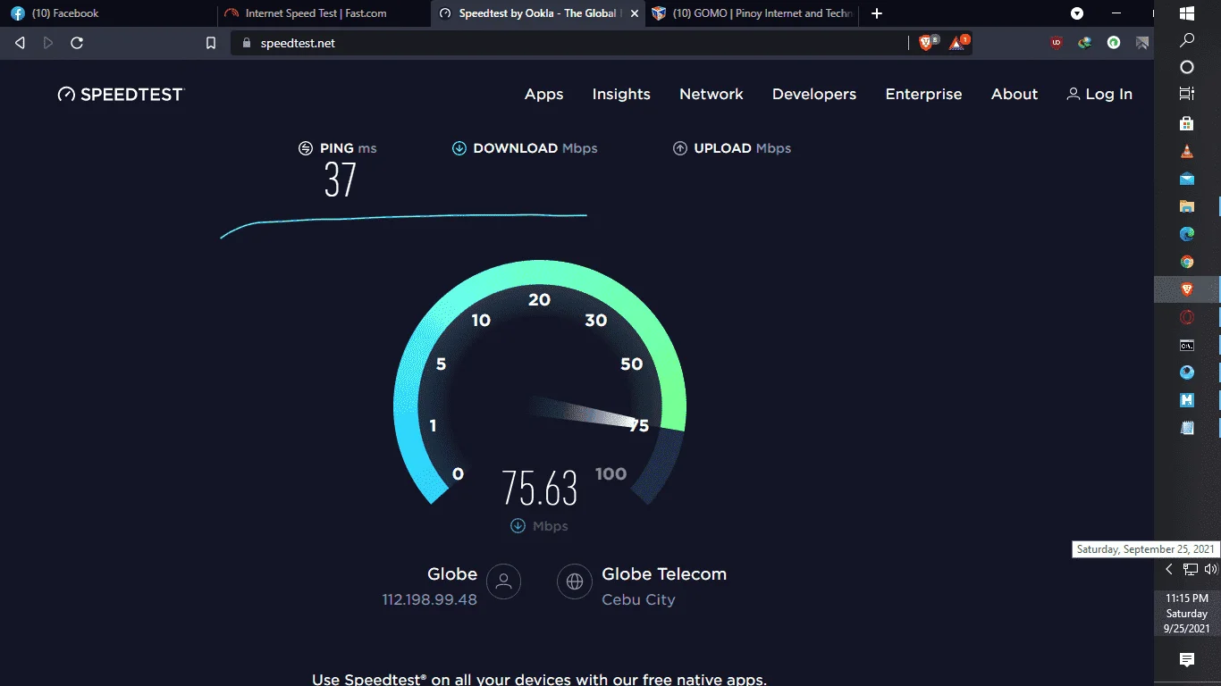Open the Action Center notifications icon
The height and width of the screenshot is (686, 1221).
[1187, 660]
